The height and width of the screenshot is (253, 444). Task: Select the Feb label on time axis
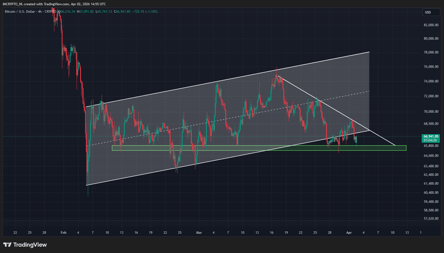click(63, 233)
